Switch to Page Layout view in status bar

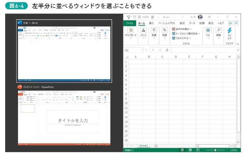point(190,150)
